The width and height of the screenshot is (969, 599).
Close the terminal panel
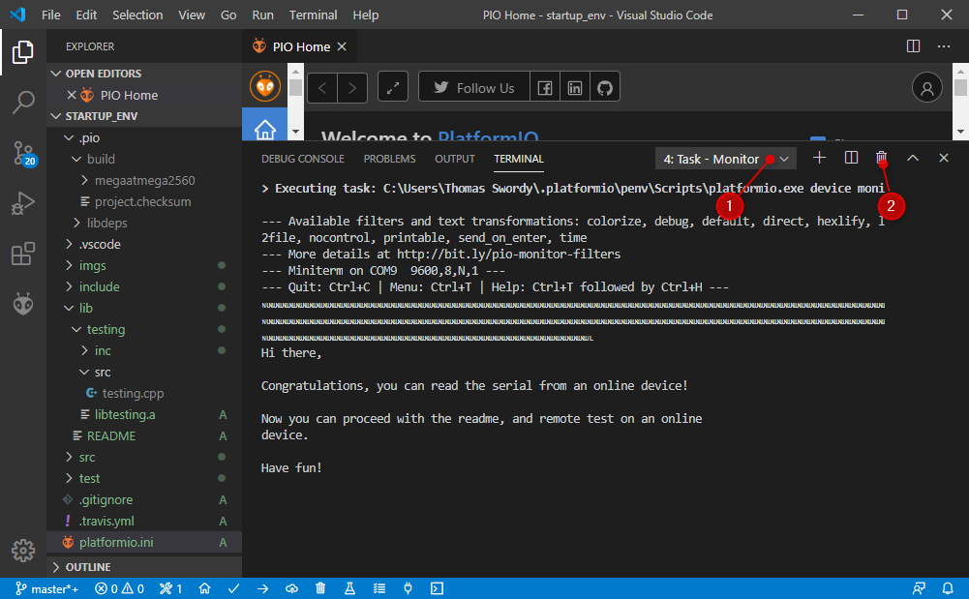(x=944, y=158)
